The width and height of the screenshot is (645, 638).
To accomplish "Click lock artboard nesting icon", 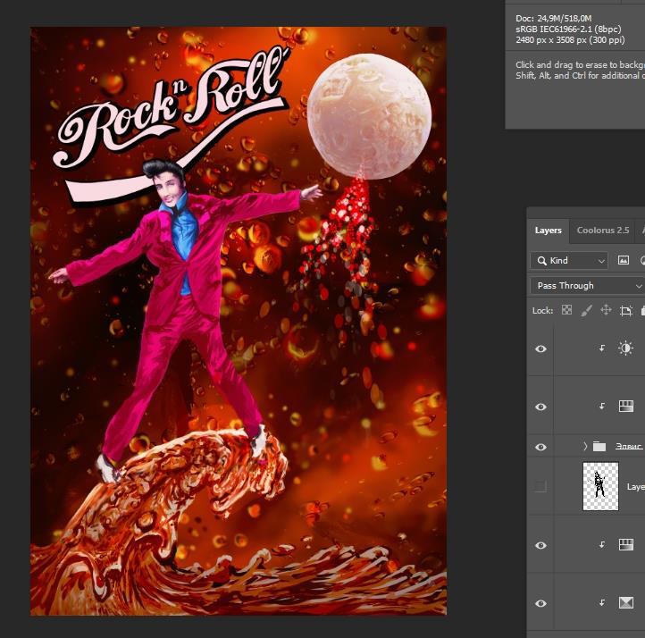I will [x=625, y=310].
